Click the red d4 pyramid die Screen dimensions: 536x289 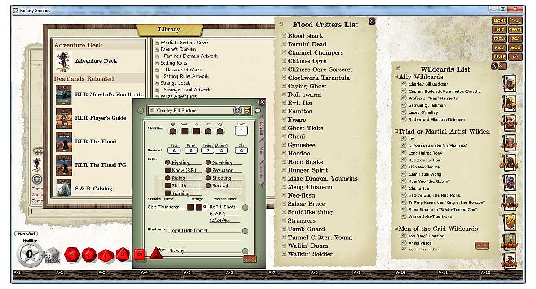pyautogui.click(x=156, y=253)
